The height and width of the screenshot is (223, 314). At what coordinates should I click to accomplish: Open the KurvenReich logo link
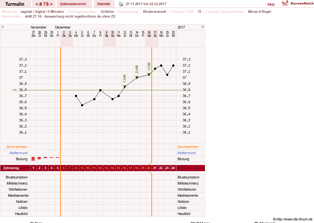coord(298,3)
